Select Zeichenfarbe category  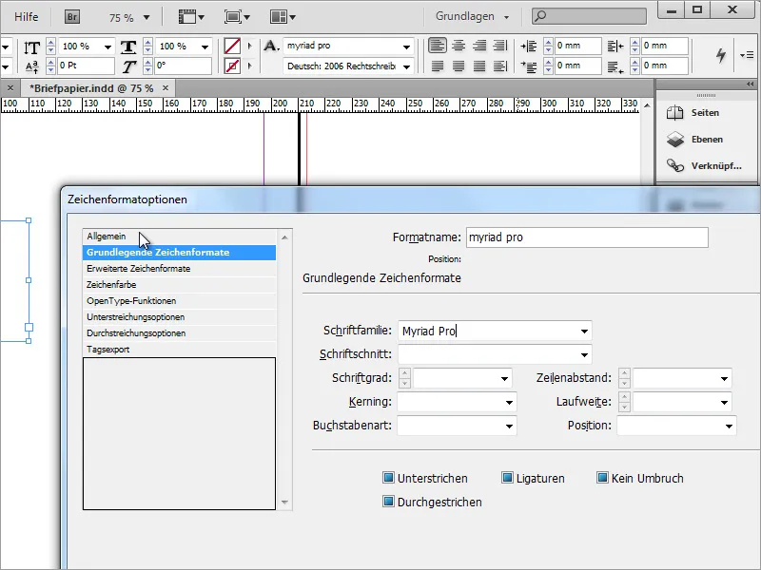[x=179, y=284]
